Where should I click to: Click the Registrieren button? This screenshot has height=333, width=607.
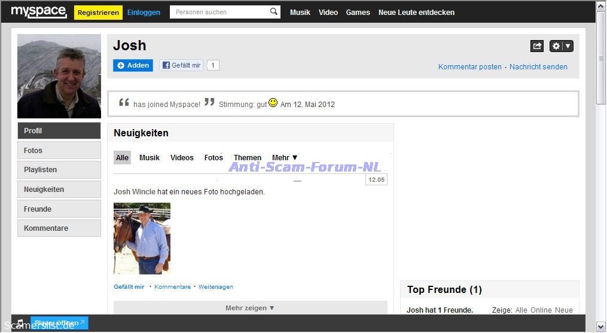coord(98,13)
